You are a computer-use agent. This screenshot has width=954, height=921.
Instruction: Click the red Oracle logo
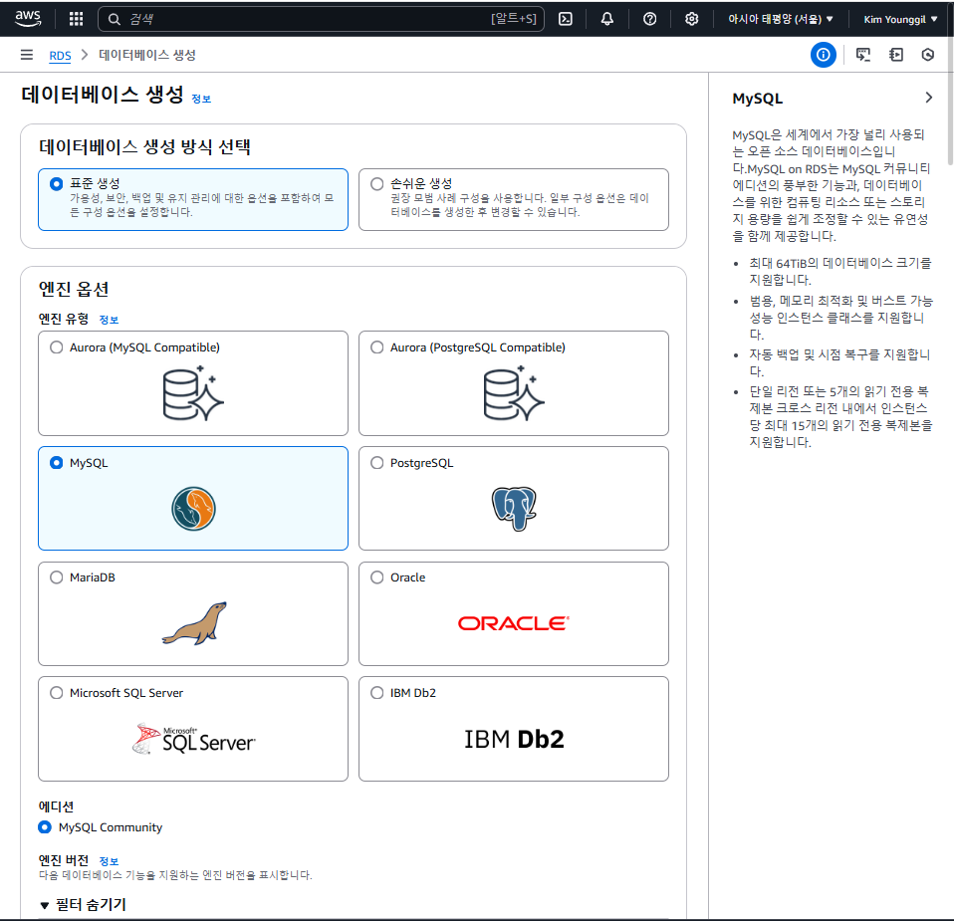[514, 623]
